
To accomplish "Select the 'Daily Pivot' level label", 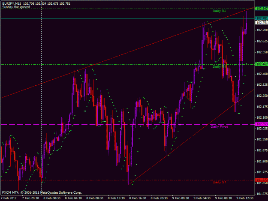I will pyautogui.click(x=219, y=126).
